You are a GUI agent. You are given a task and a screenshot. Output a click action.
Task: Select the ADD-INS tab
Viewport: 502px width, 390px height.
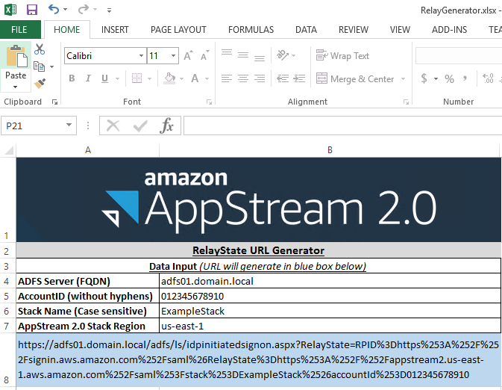click(x=449, y=29)
